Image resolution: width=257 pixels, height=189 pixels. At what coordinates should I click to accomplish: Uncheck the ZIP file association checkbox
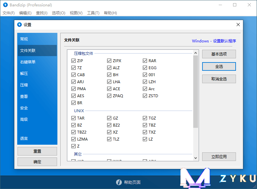tap(73, 61)
